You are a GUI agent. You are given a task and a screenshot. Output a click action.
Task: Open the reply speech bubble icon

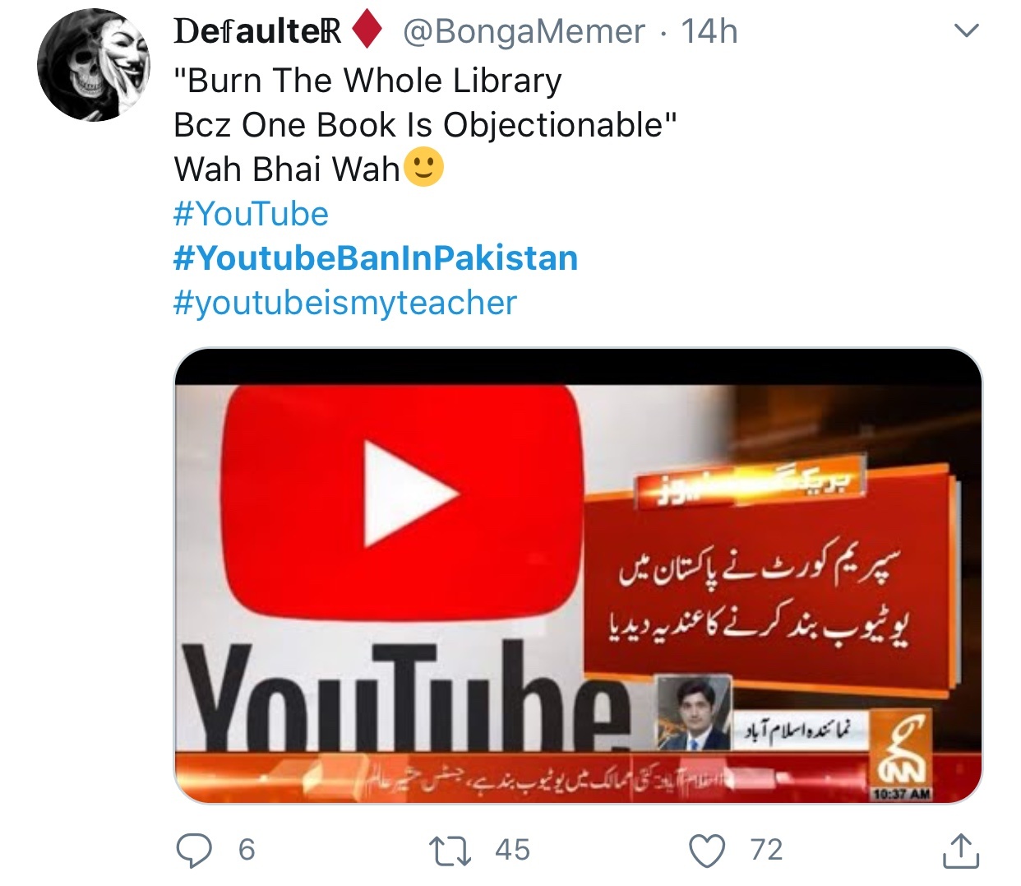194,851
